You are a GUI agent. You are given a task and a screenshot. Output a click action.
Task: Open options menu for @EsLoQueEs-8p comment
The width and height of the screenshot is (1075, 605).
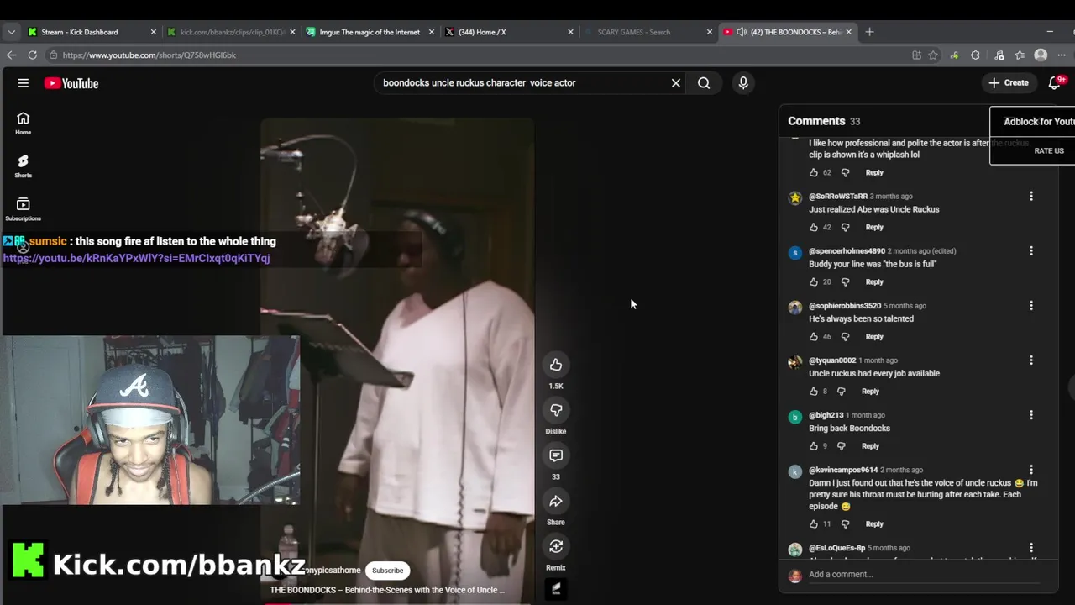pyautogui.click(x=1031, y=548)
